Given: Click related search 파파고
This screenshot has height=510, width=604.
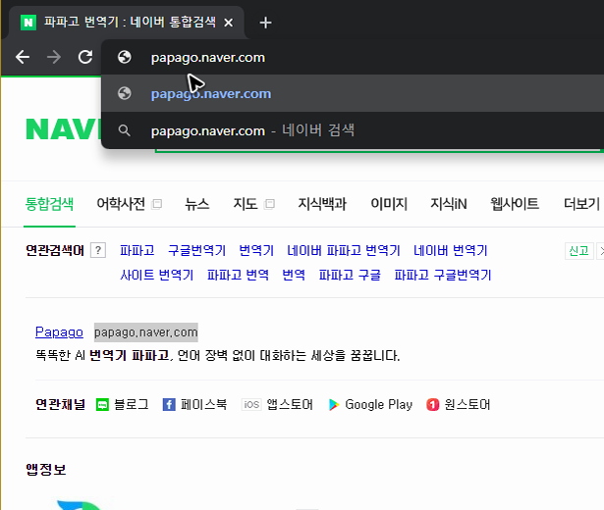Looking at the screenshot, I should [137, 250].
